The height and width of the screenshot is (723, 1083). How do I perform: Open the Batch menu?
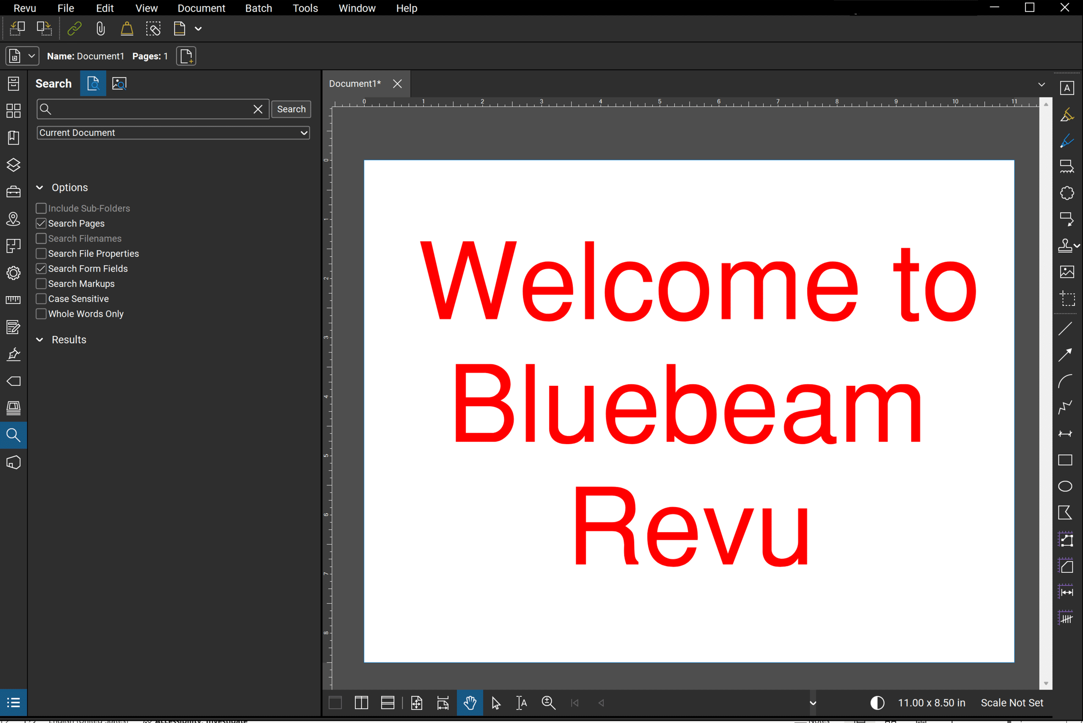point(258,8)
